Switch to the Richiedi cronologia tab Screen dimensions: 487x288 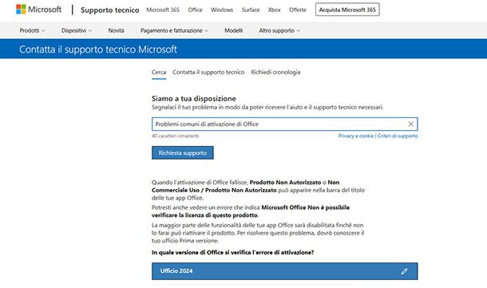pos(275,73)
